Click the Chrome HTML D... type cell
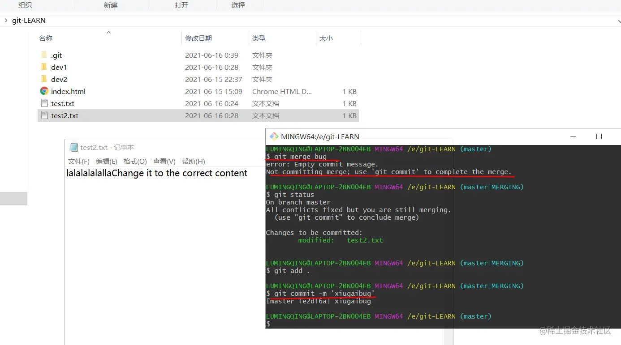Screen dimensions: 621x345 [x=282, y=92]
